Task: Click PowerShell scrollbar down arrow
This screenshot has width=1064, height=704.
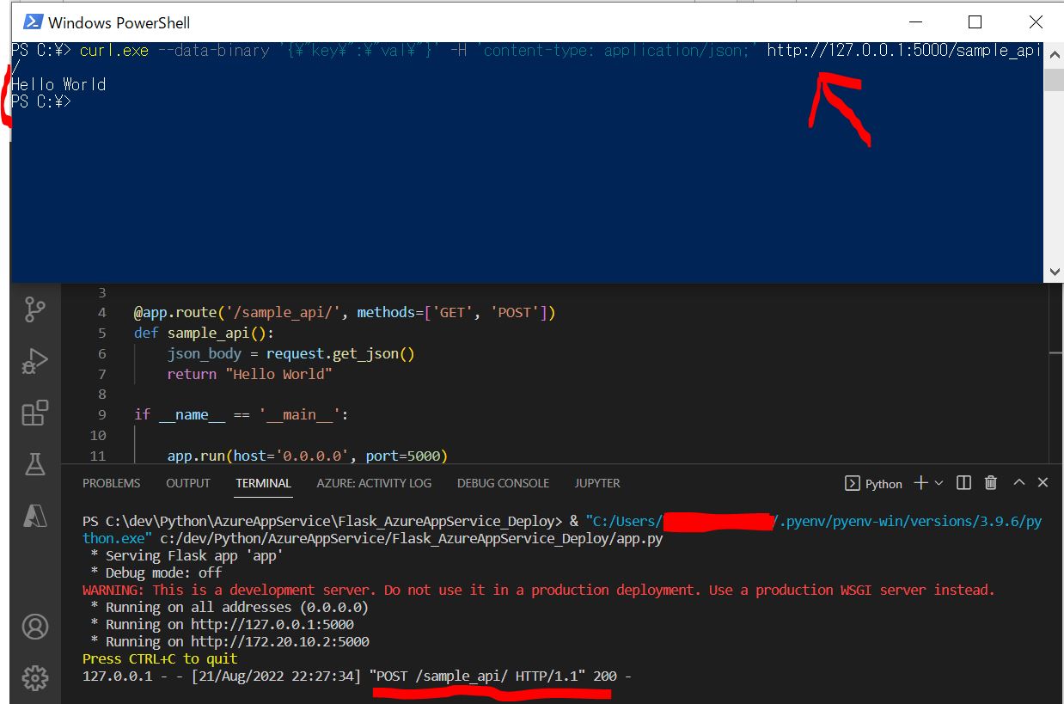Action: tap(1054, 272)
